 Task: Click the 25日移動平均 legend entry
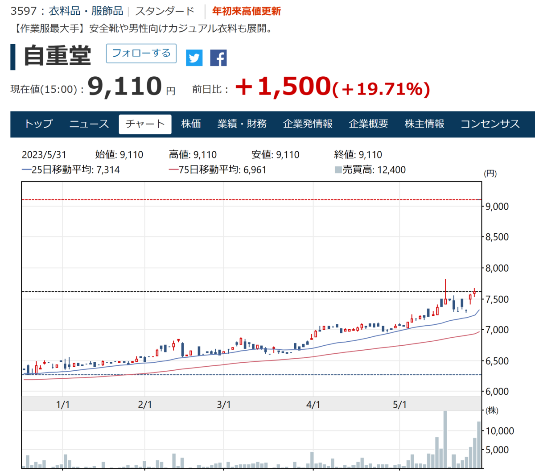pyautogui.click(x=70, y=170)
